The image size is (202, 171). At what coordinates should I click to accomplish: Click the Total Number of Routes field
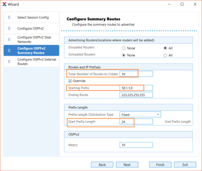click(136, 74)
